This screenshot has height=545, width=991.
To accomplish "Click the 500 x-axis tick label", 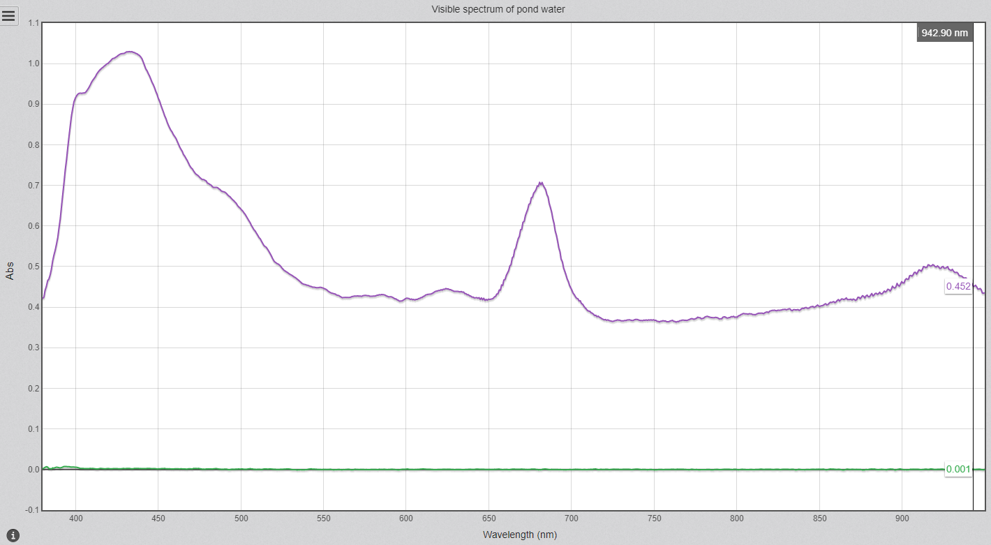I will 241,518.
